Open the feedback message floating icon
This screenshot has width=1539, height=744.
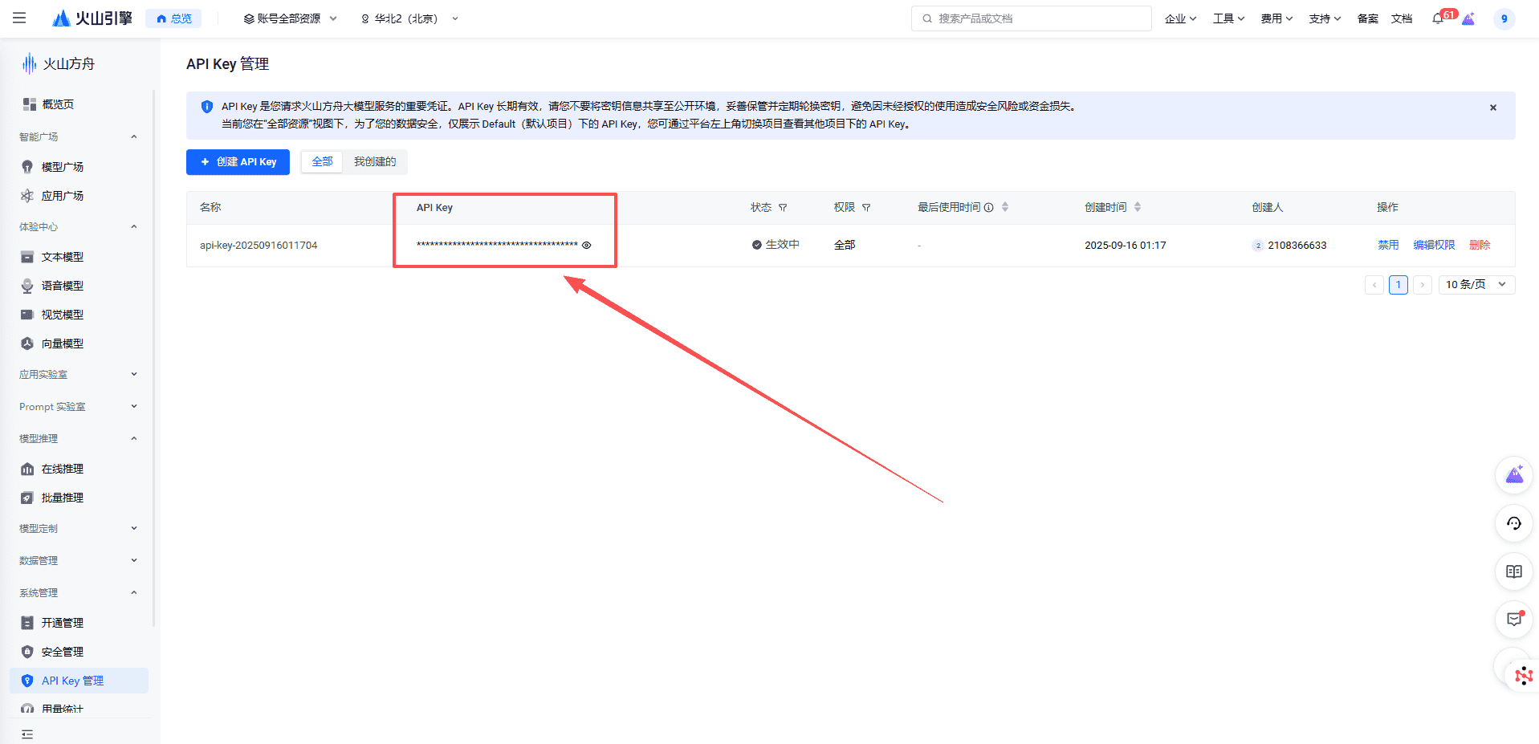(1513, 619)
